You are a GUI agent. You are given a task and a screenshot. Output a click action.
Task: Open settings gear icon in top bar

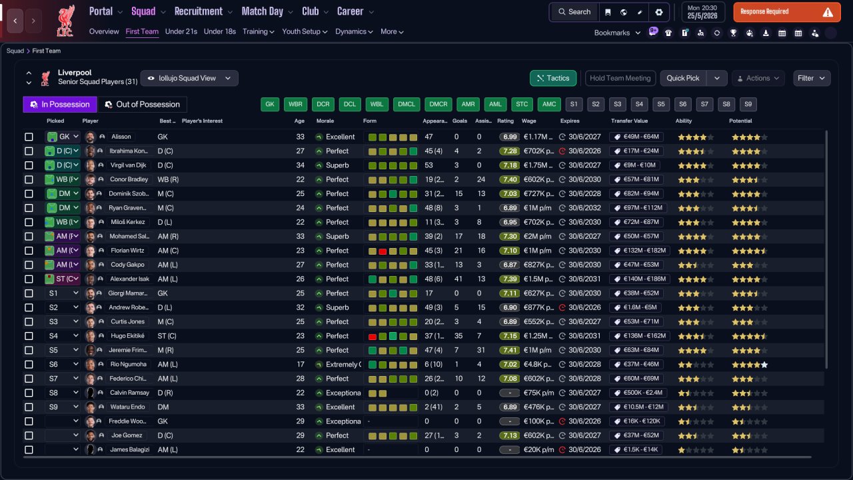[659, 12]
